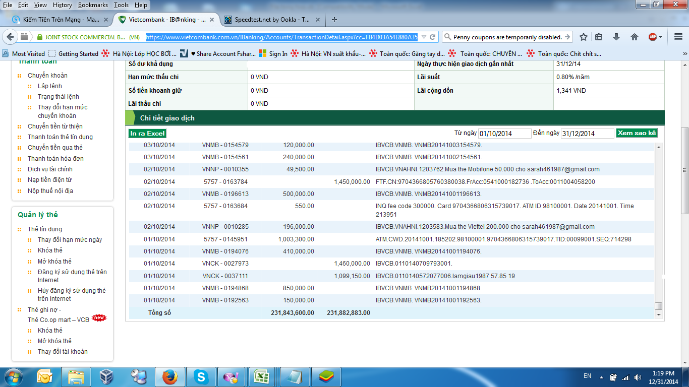
Task: Open the 'Chuyển tiền từ thiện' link
Action: [55, 126]
